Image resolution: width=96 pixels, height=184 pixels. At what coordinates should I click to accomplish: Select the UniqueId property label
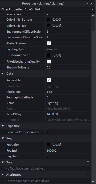13,120
